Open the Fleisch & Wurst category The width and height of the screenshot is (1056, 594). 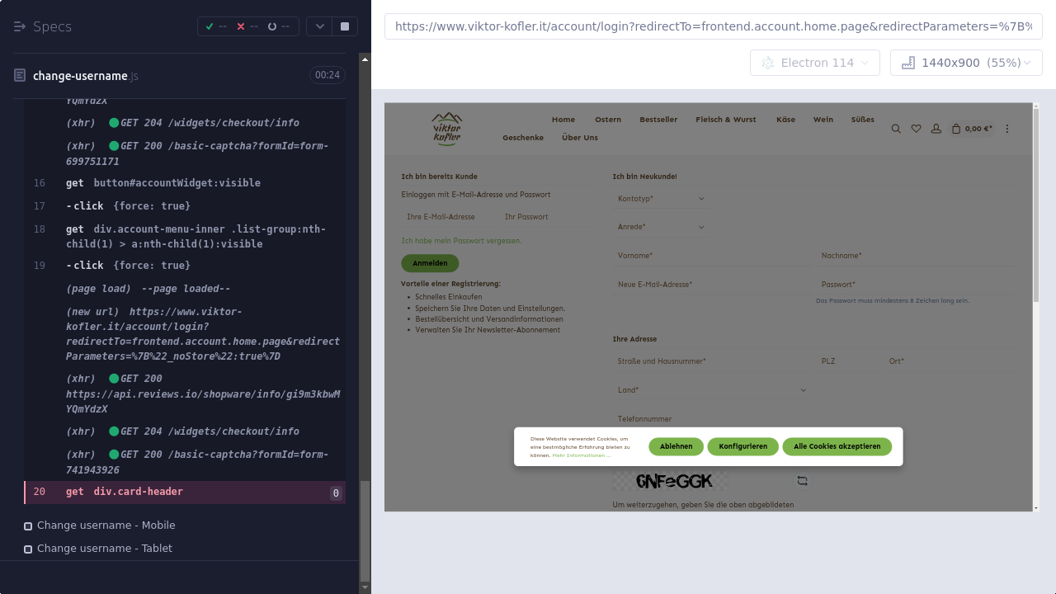(x=725, y=120)
